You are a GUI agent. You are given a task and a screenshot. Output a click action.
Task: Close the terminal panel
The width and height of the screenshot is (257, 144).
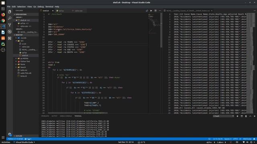[255, 116]
